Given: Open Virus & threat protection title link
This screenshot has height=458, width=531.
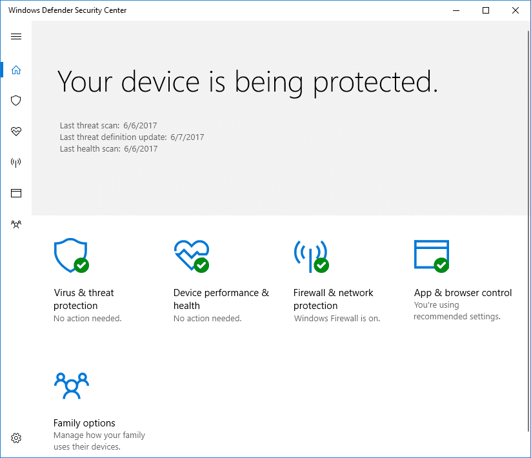Looking at the screenshot, I should [84, 299].
